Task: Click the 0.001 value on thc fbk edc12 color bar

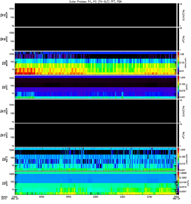Action: pos(182,170)
